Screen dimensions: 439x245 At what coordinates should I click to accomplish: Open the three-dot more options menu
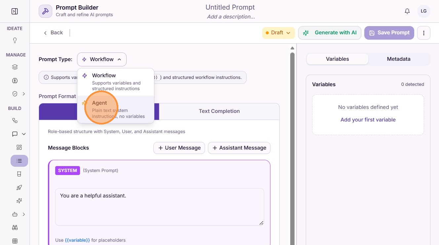[x=424, y=33]
